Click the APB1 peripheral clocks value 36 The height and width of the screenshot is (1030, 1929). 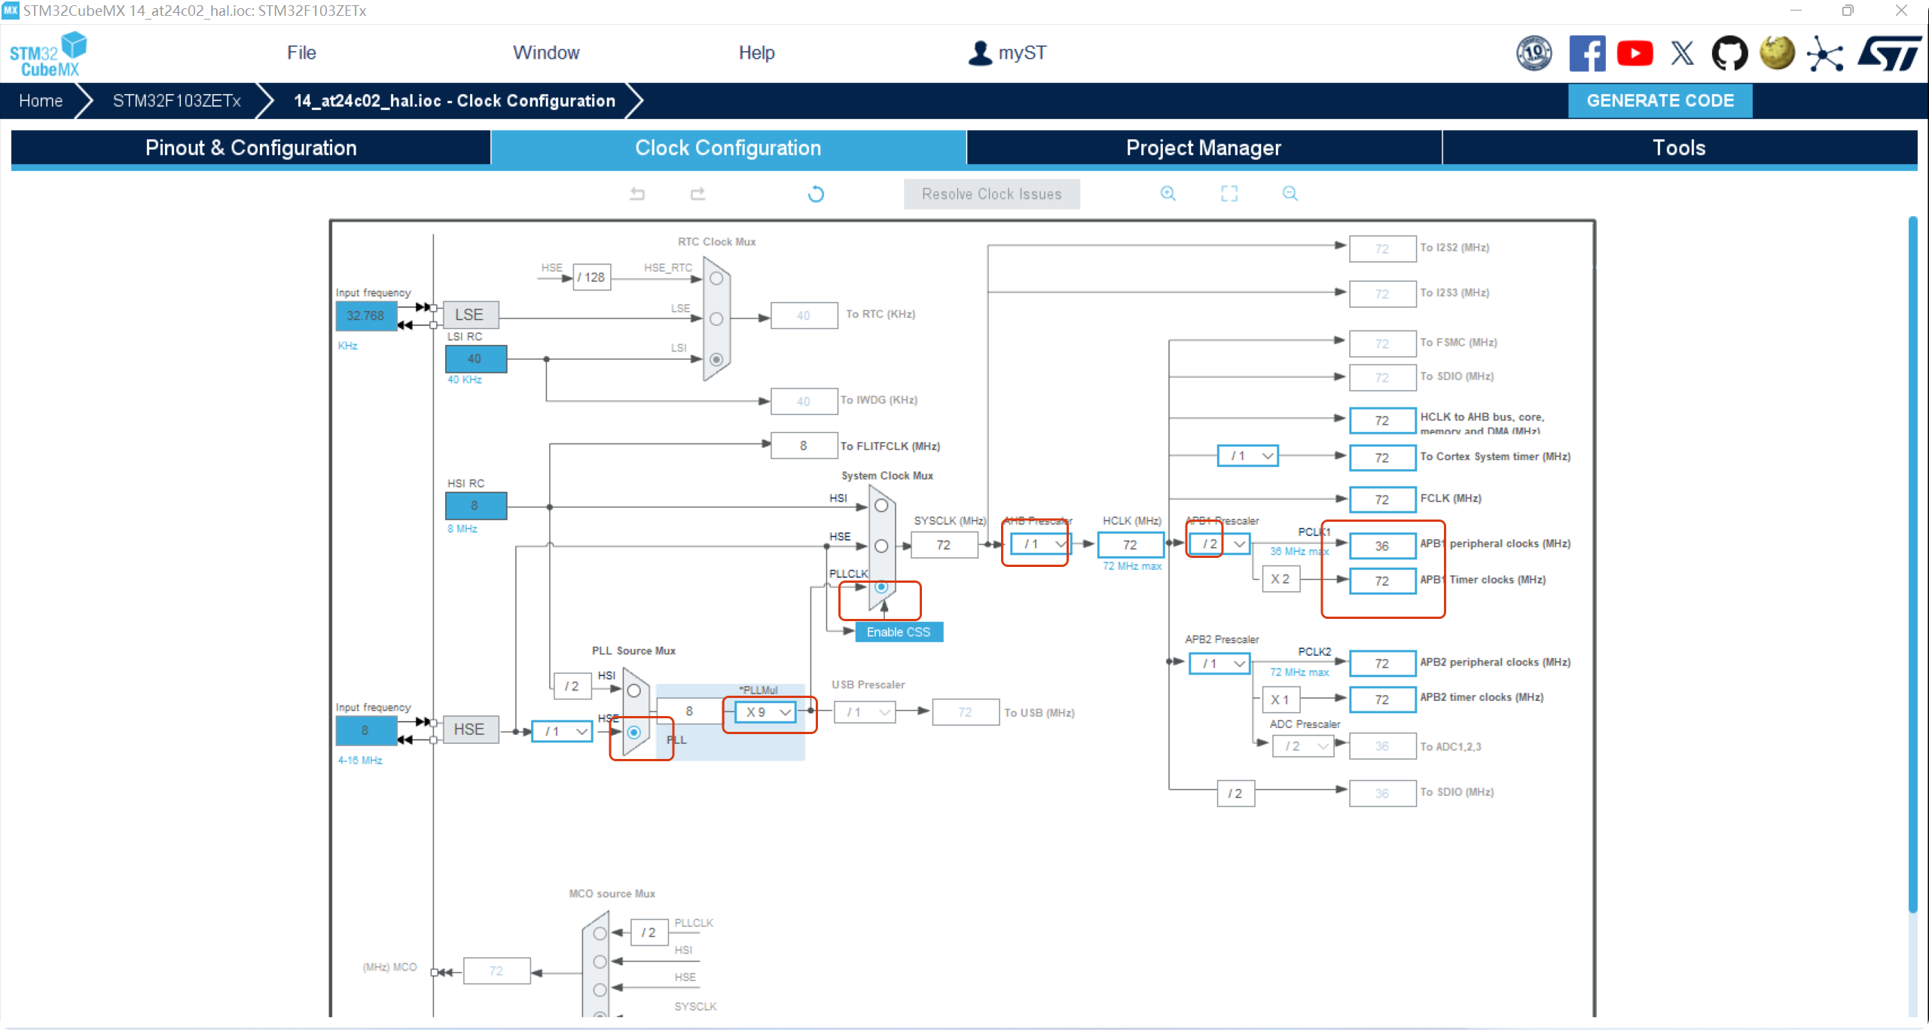tap(1382, 546)
